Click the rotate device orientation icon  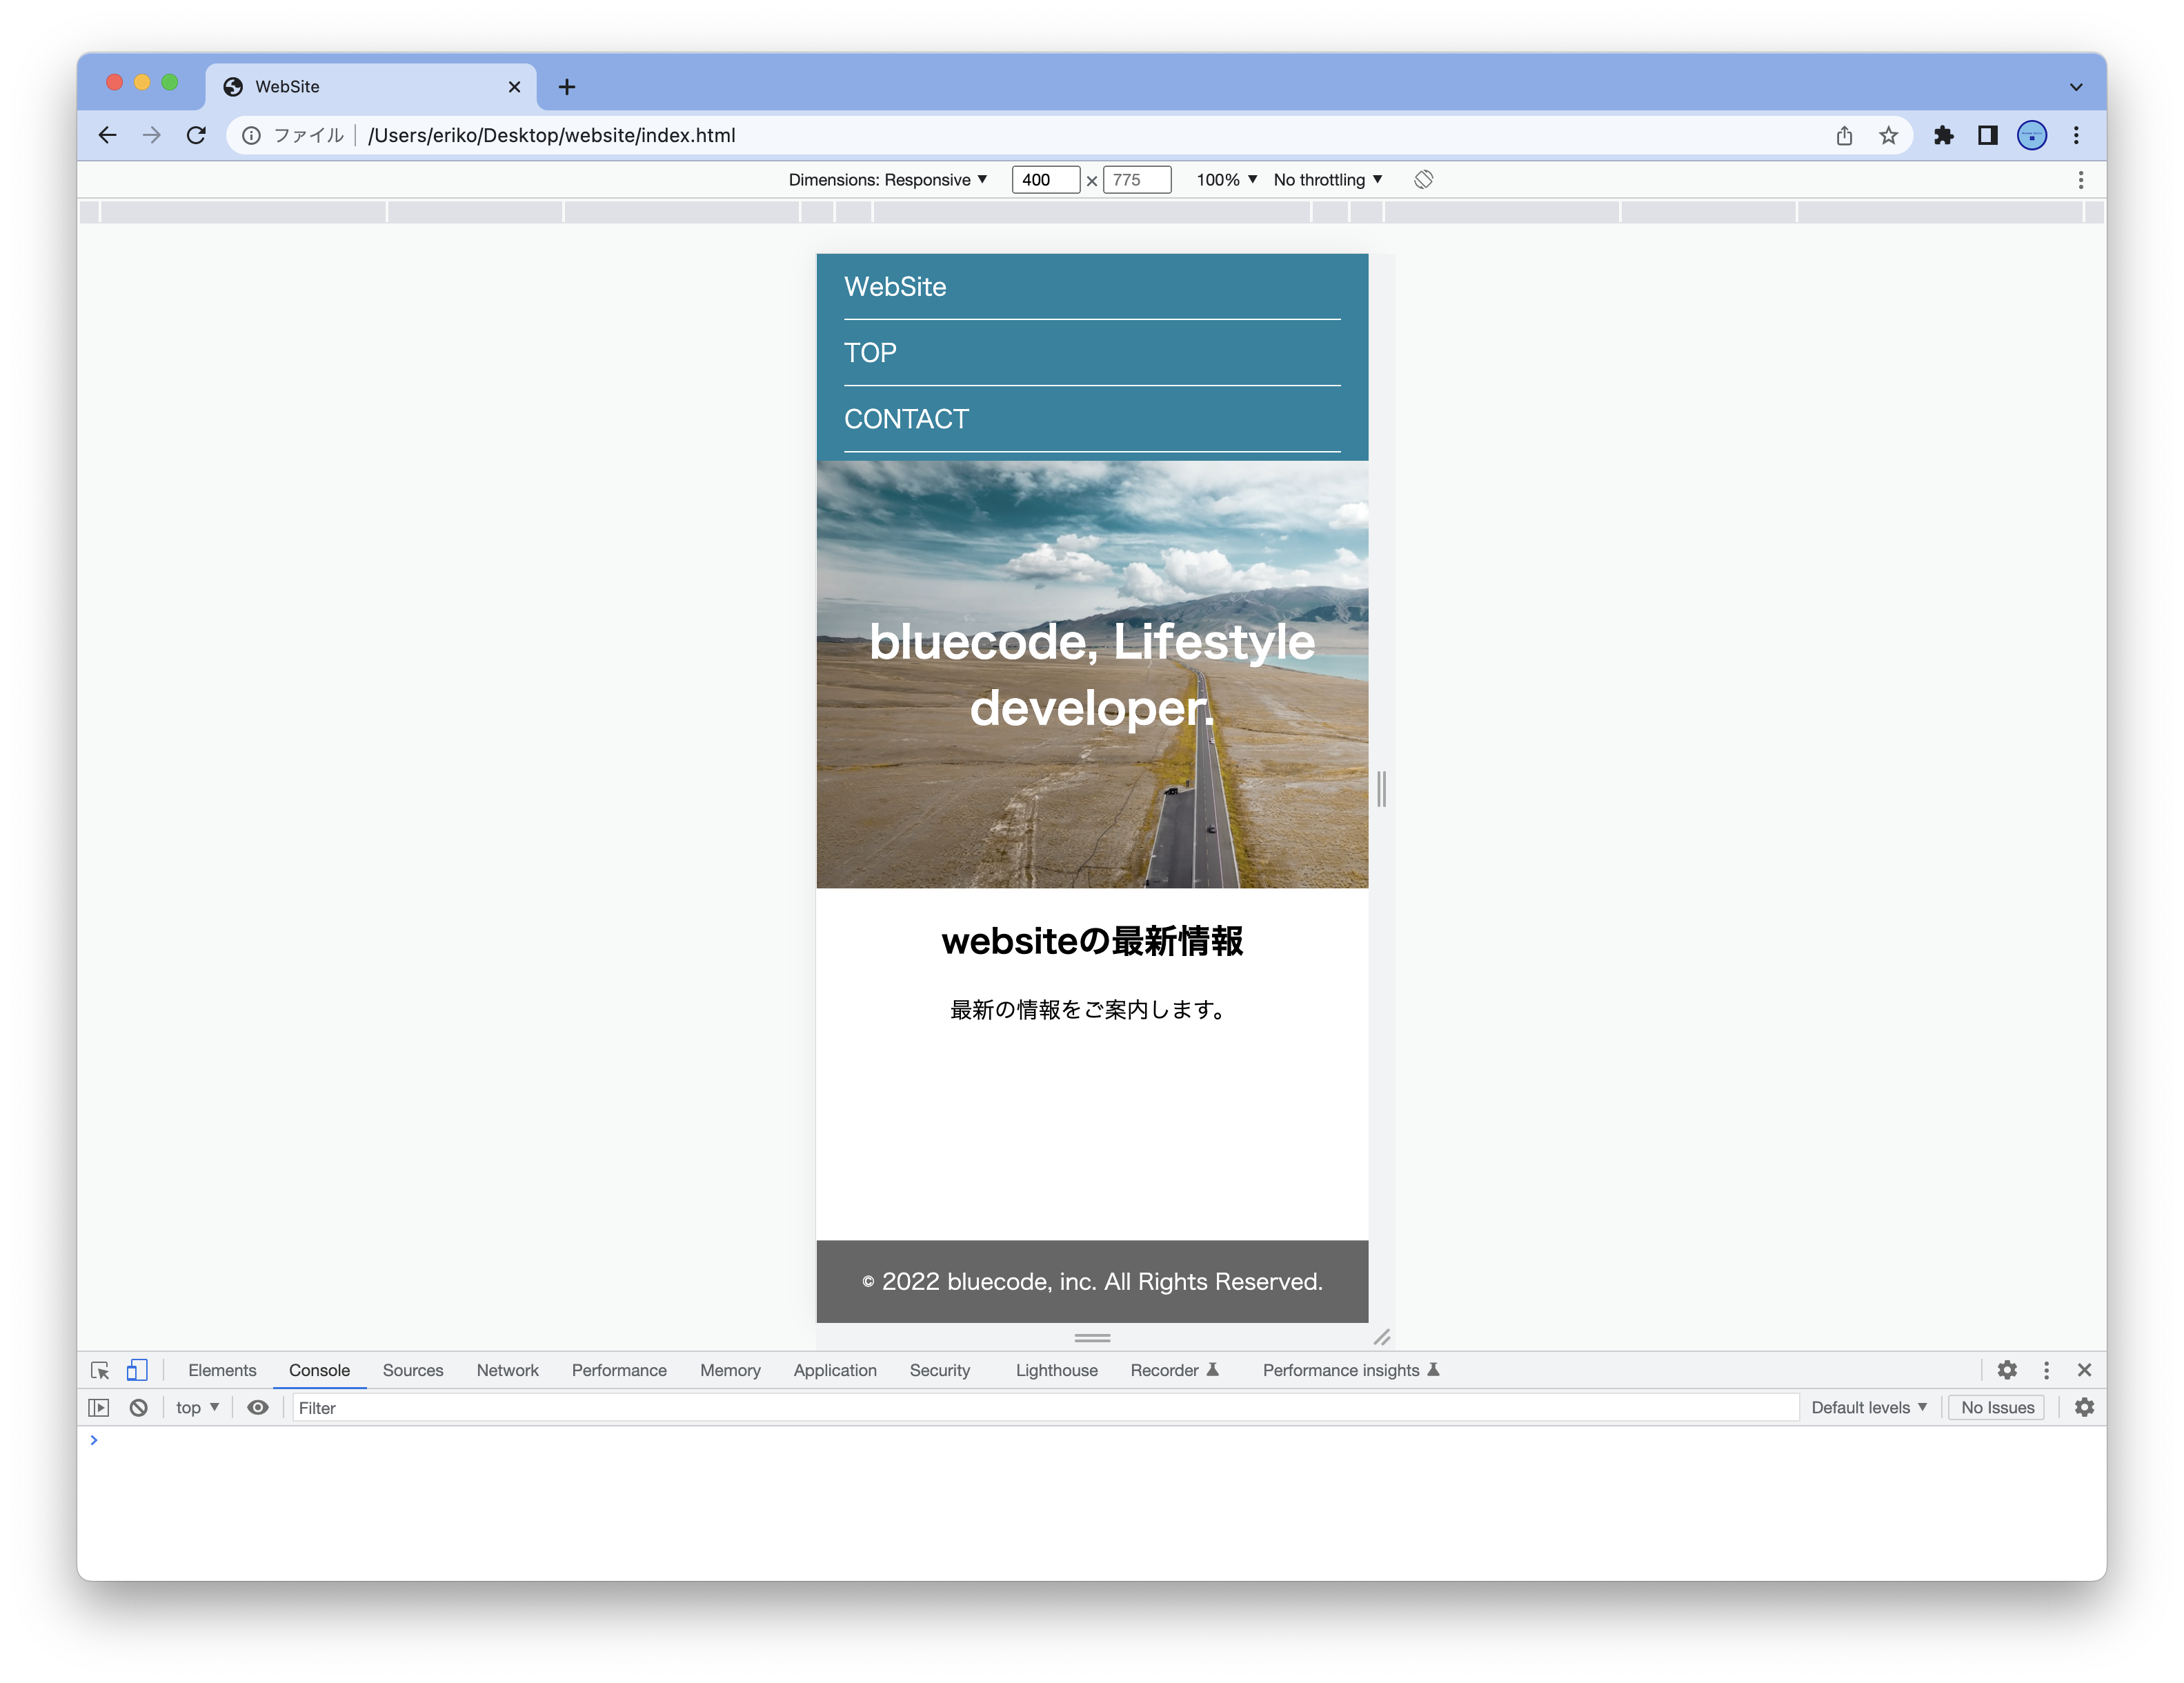[1423, 179]
